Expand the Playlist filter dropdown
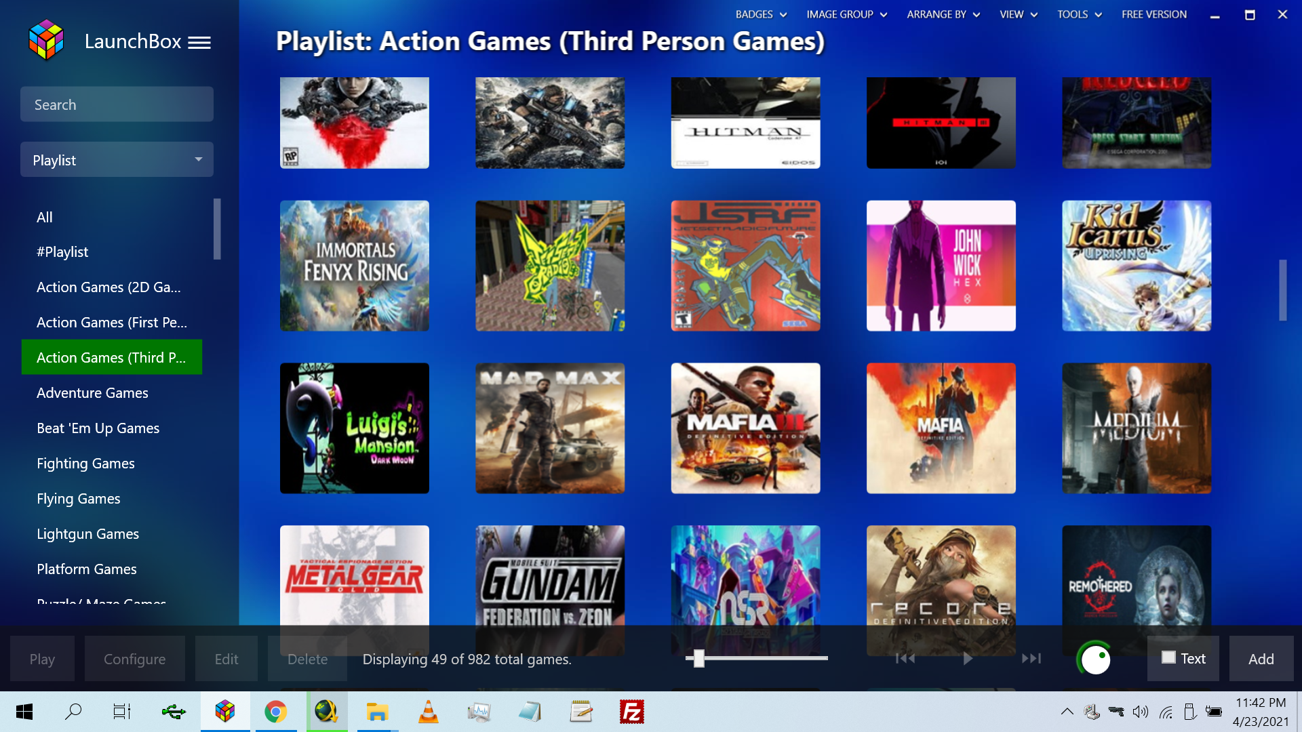The width and height of the screenshot is (1302, 732). coord(117,159)
